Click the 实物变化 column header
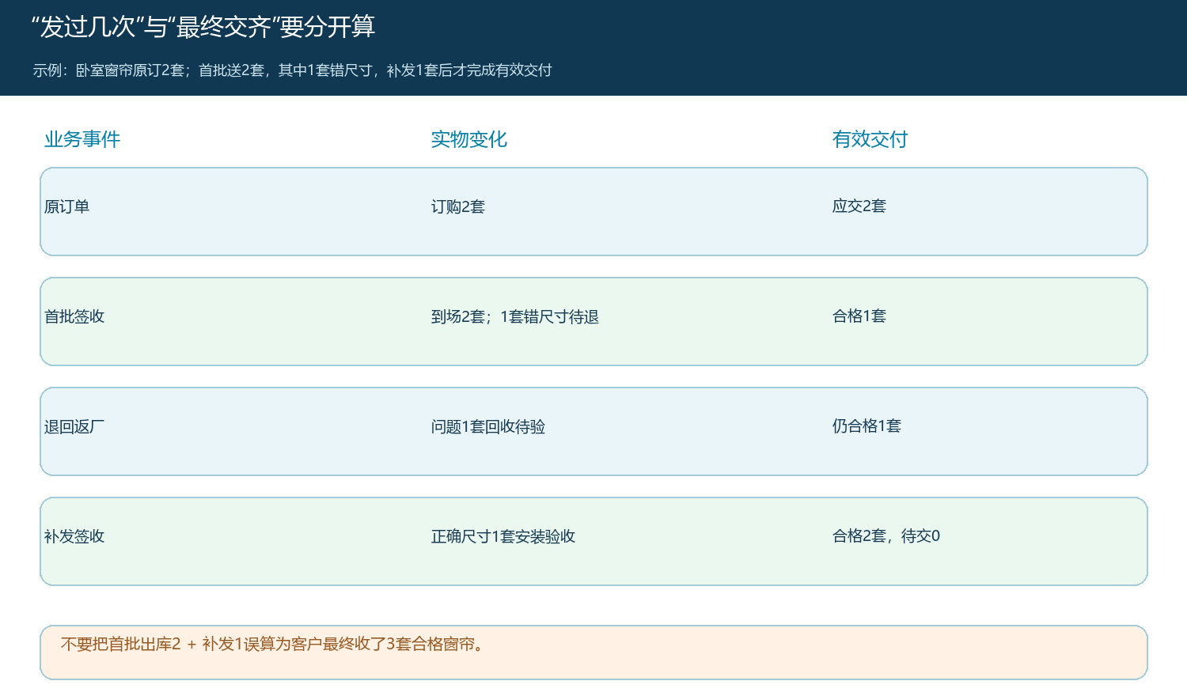 pyautogui.click(x=469, y=139)
